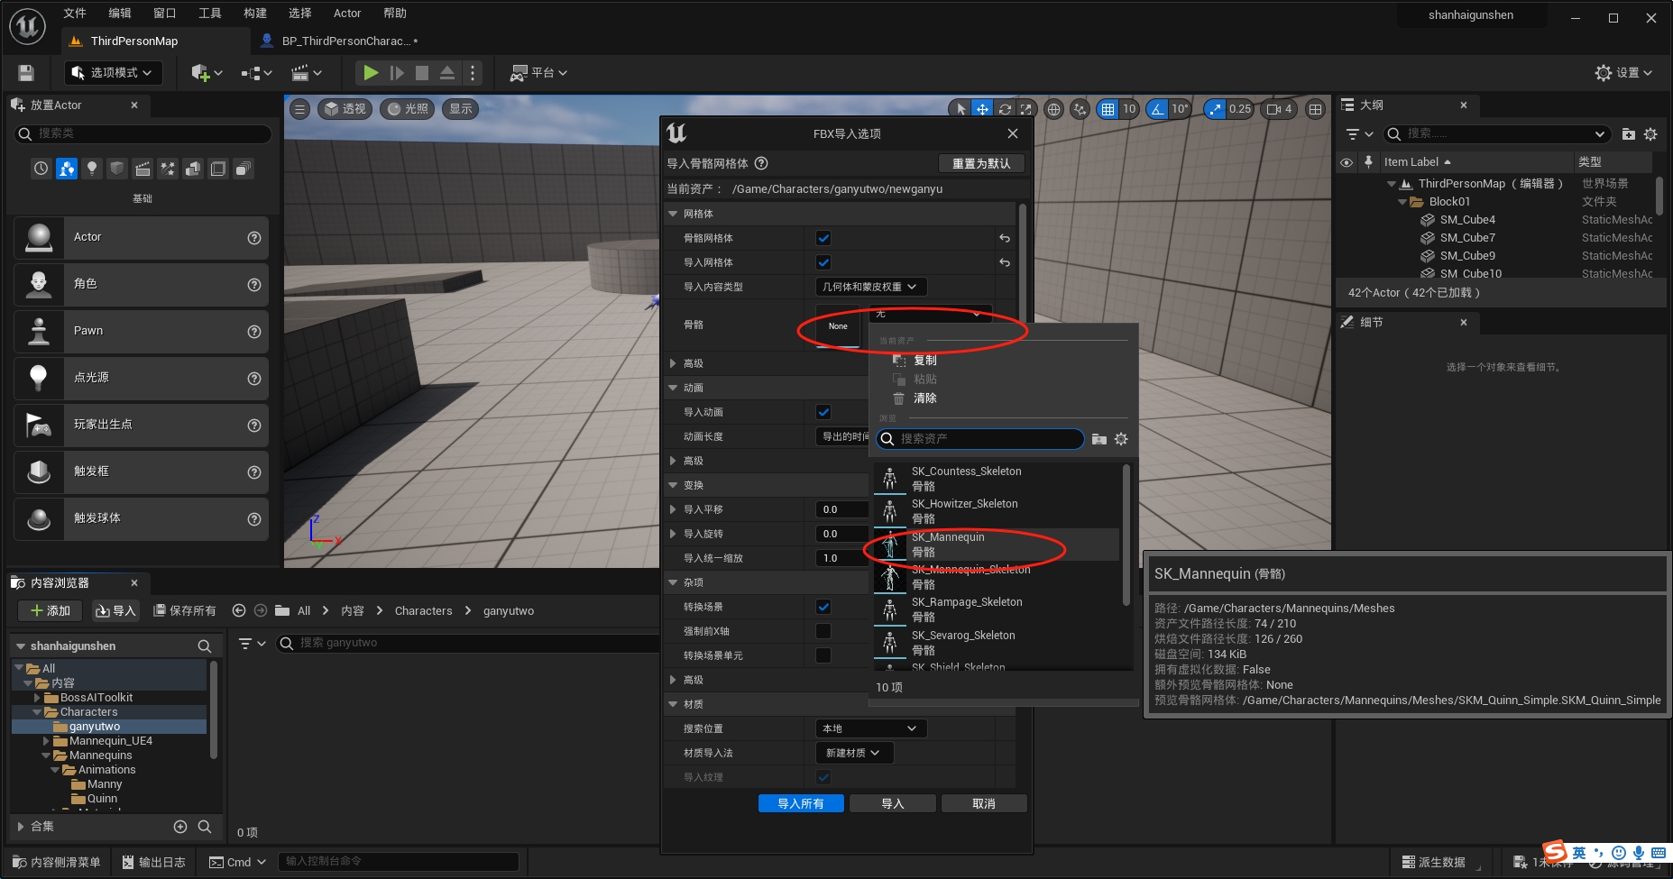This screenshot has height=879, width=1673.
Task: Open the 设置 gear menu top right
Action: [1623, 73]
